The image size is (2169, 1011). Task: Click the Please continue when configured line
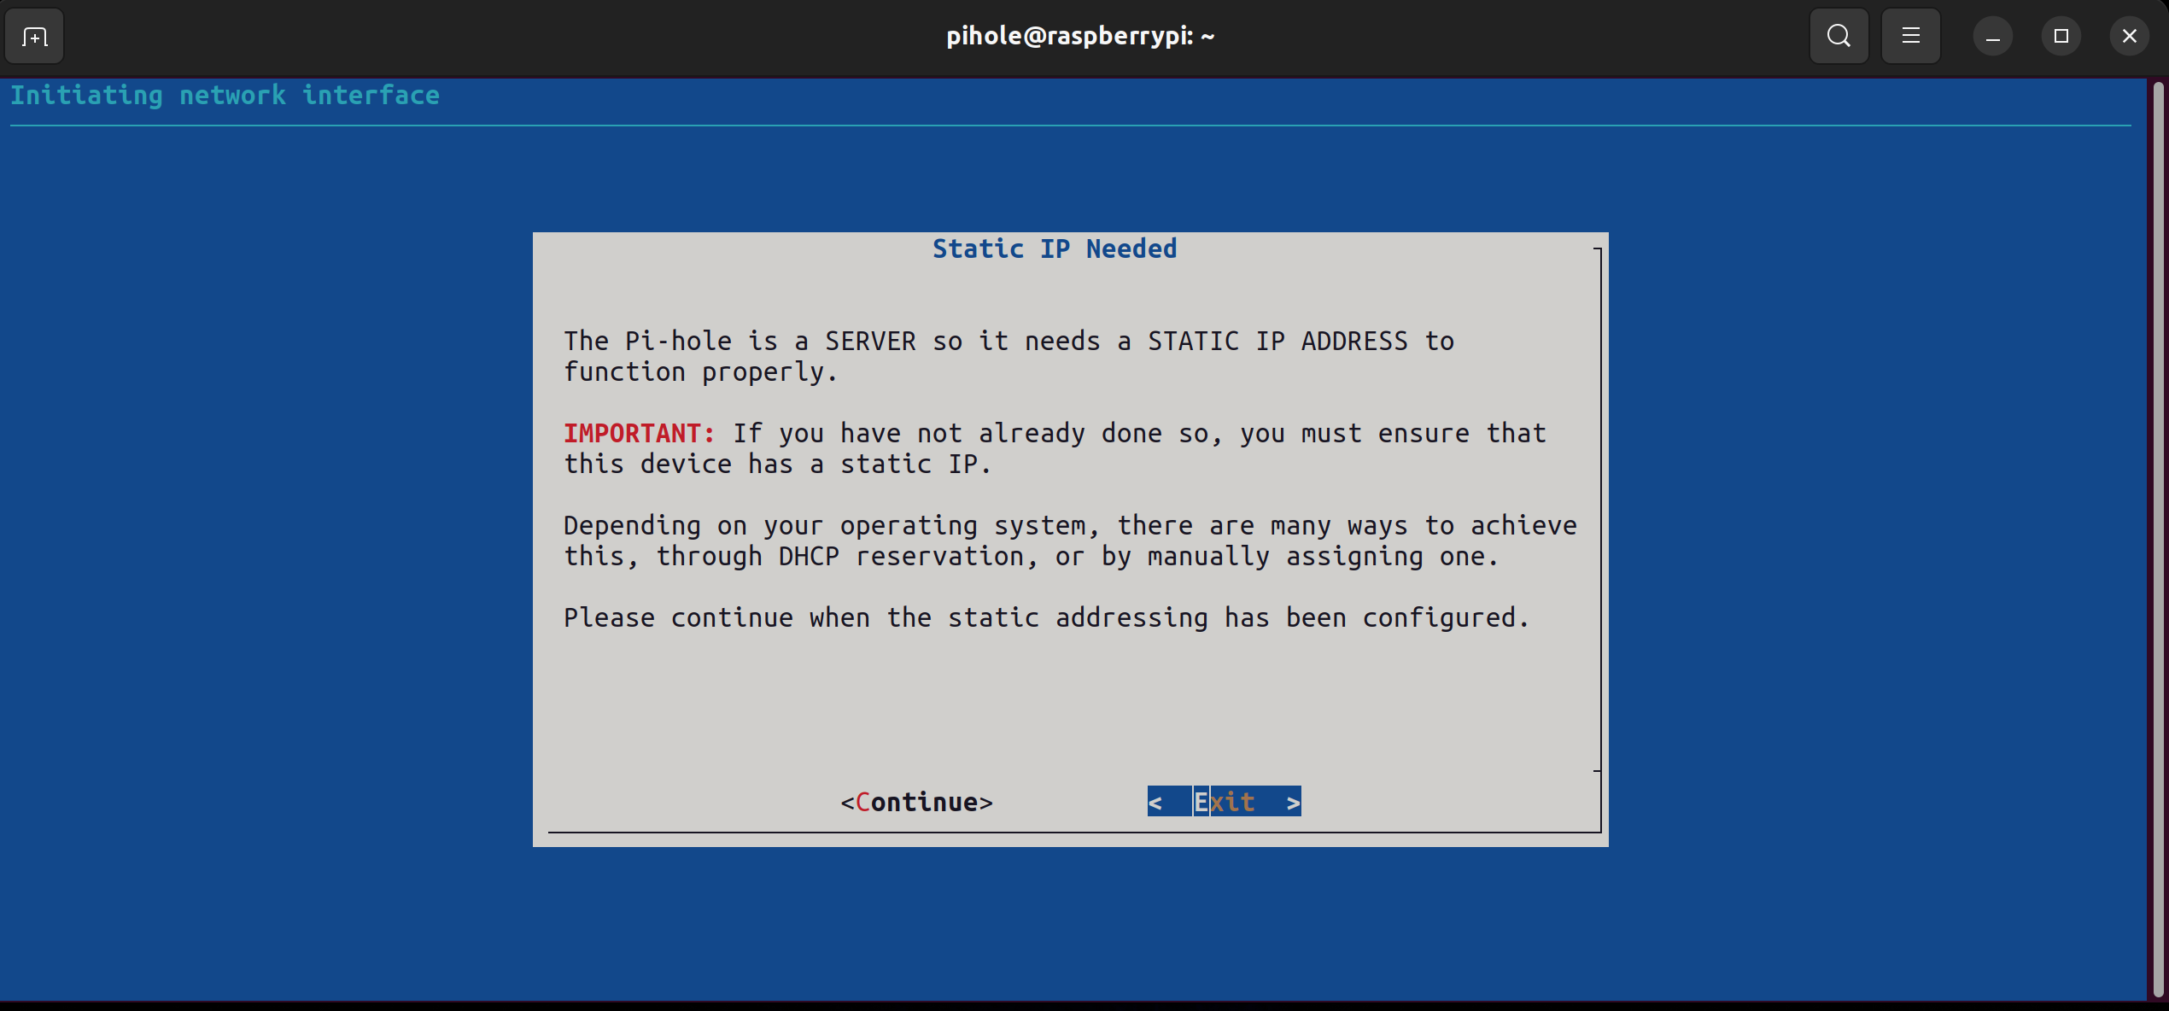1045,617
